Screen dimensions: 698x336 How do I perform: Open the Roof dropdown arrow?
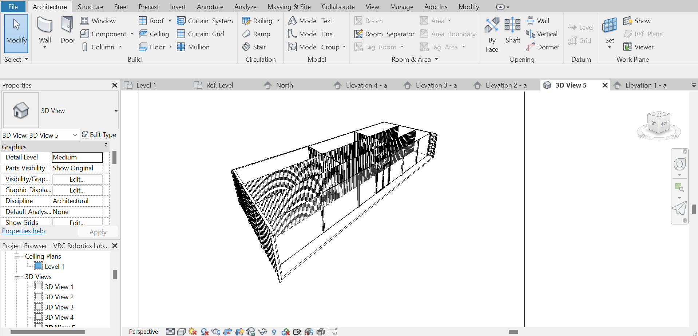point(170,21)
